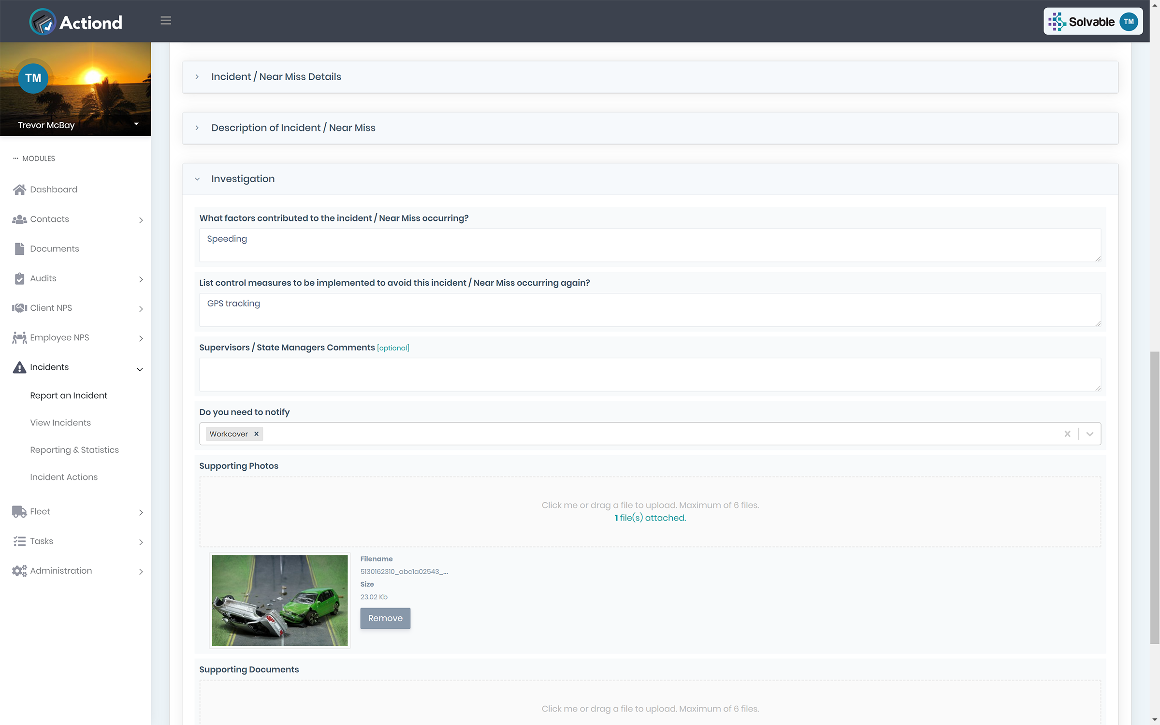Click the Solvable TM button top right

point(1092,21)
